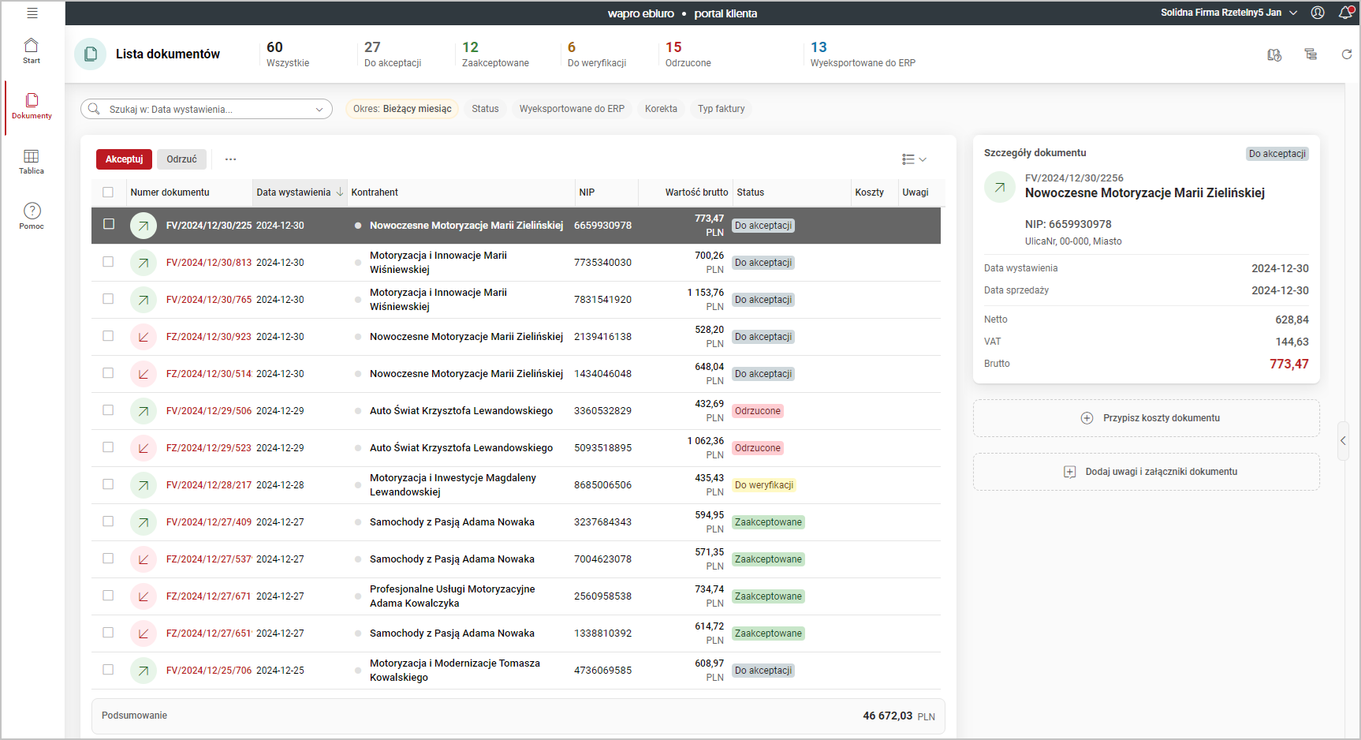The width and height of the screenshot is (1361, 740).
Task: Click the green arrow icon for FV/2024/12/28/217
Action: click(x=143, y=485)
